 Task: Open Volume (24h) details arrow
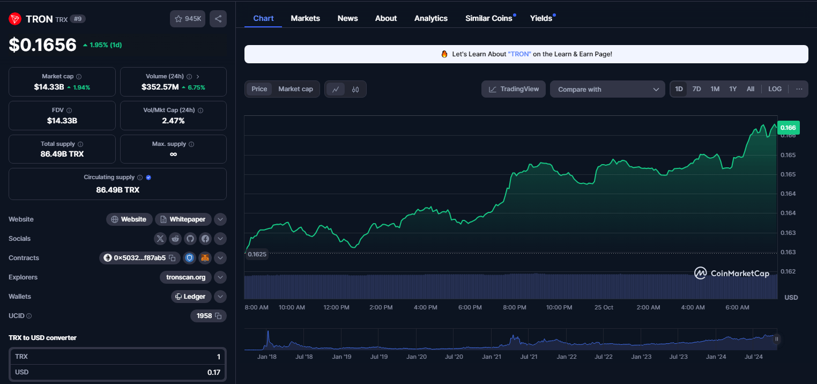point(198,77)
